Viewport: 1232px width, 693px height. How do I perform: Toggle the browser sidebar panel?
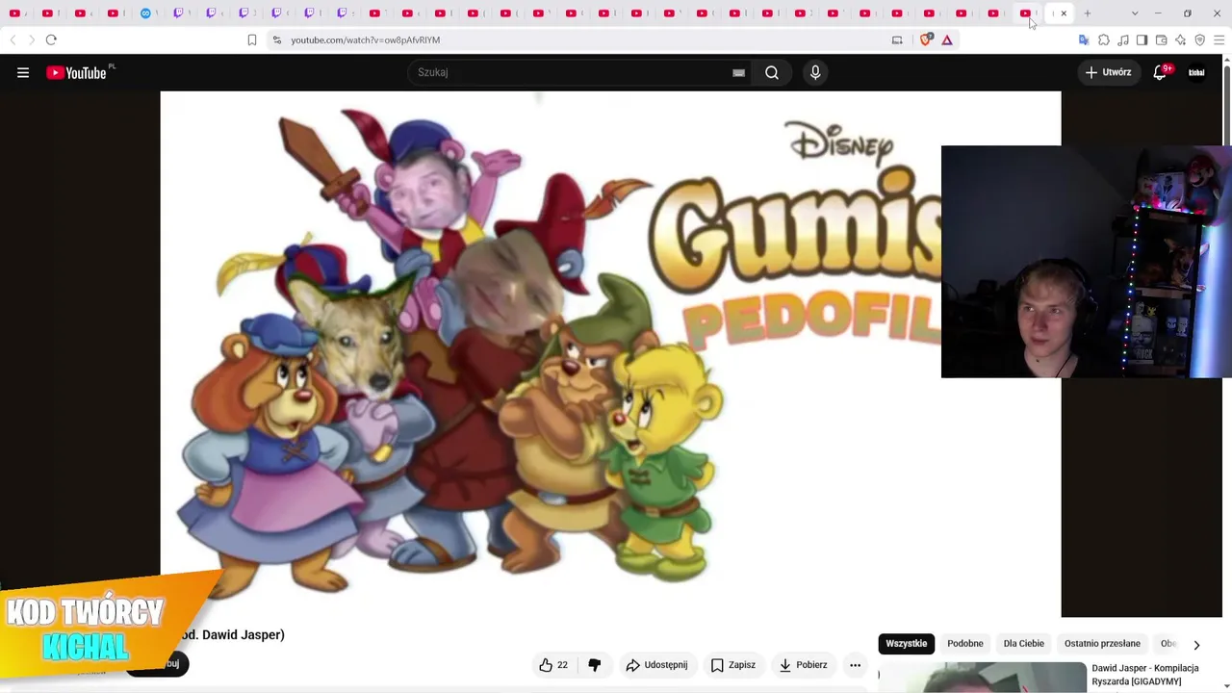[1142, 39]
